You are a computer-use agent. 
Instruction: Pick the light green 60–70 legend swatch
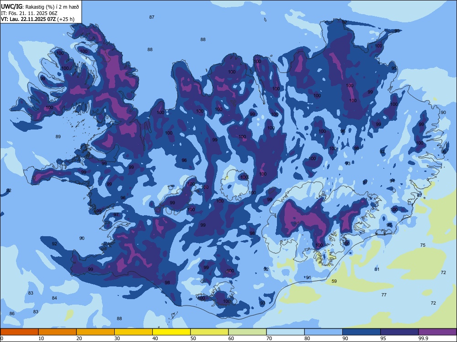(x=247, y=332)
